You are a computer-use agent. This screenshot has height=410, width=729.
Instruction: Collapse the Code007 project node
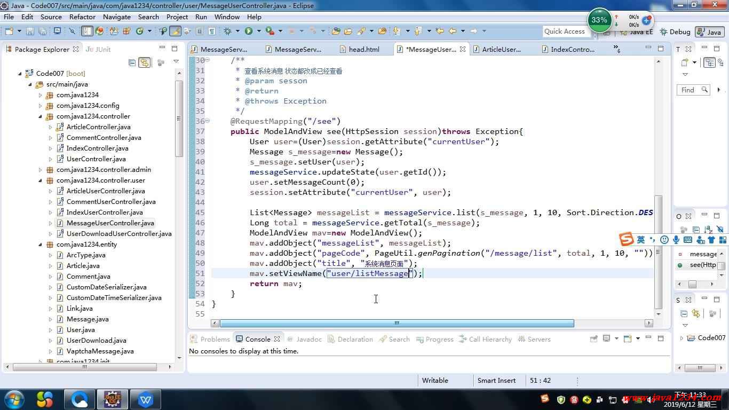tap(20, 74)
